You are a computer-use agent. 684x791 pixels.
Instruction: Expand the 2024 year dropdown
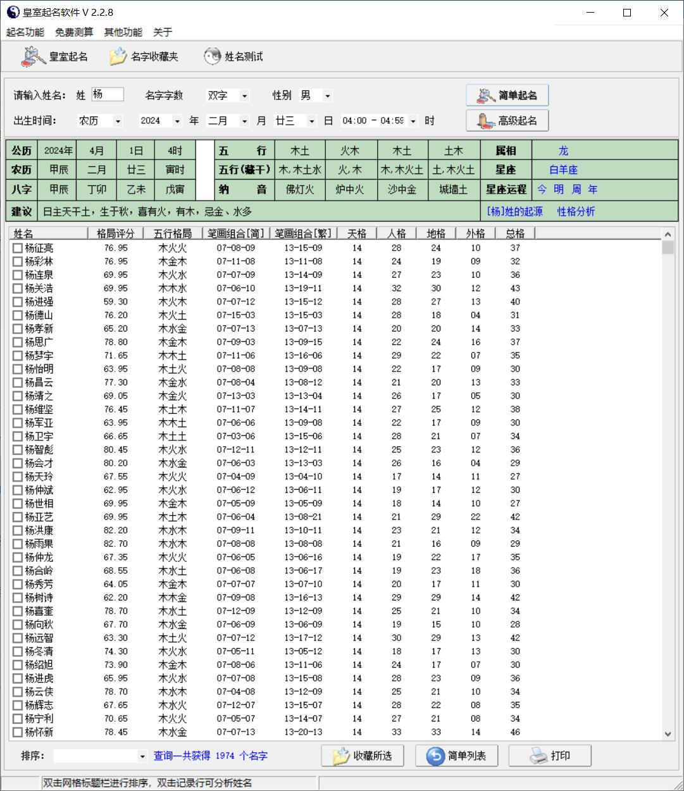tap(177, 121)
